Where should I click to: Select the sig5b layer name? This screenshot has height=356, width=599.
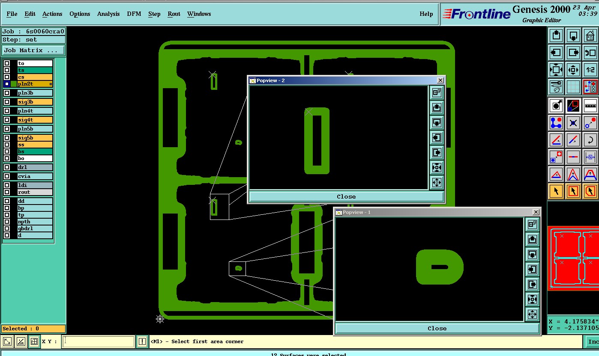(35, 138)
